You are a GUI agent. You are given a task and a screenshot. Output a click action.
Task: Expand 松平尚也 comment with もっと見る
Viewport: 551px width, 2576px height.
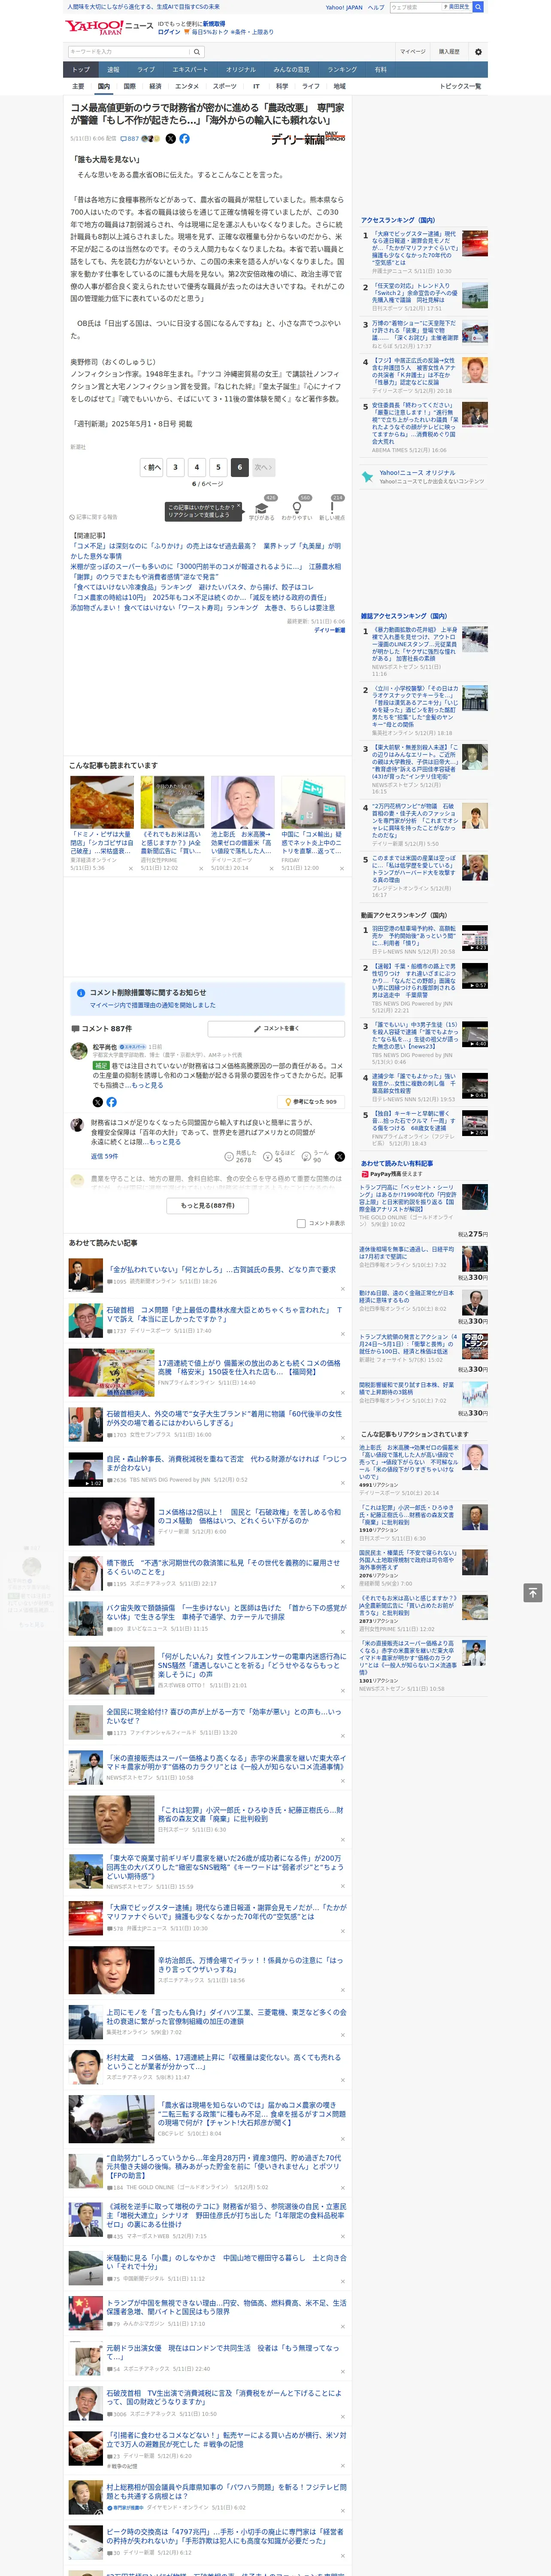[147, 1085]
